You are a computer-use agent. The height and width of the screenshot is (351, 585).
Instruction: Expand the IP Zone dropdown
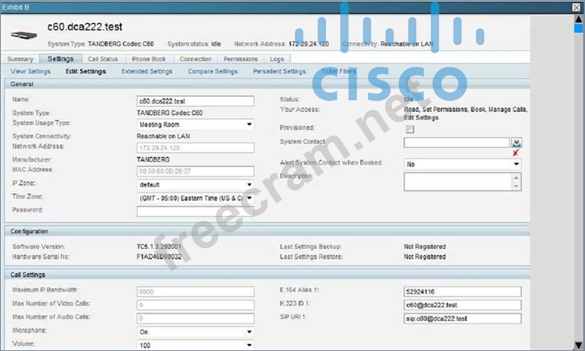click(x=195, y=184)
